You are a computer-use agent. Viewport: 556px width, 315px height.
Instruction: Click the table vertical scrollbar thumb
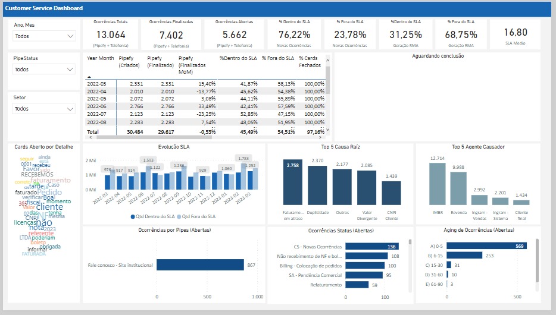point(327,80)
